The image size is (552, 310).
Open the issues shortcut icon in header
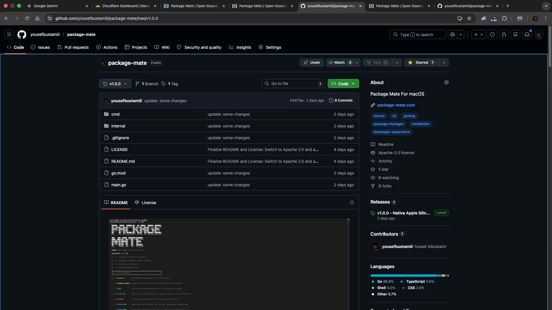492,34
